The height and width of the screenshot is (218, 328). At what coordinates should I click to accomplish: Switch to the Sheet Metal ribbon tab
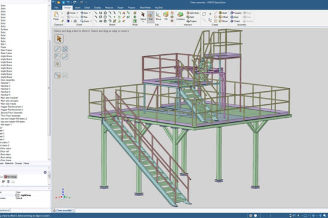click(145, 8)
